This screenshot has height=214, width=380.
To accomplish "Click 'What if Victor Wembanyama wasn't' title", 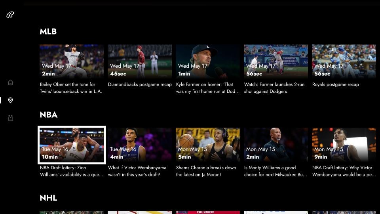I will point(137,171).
